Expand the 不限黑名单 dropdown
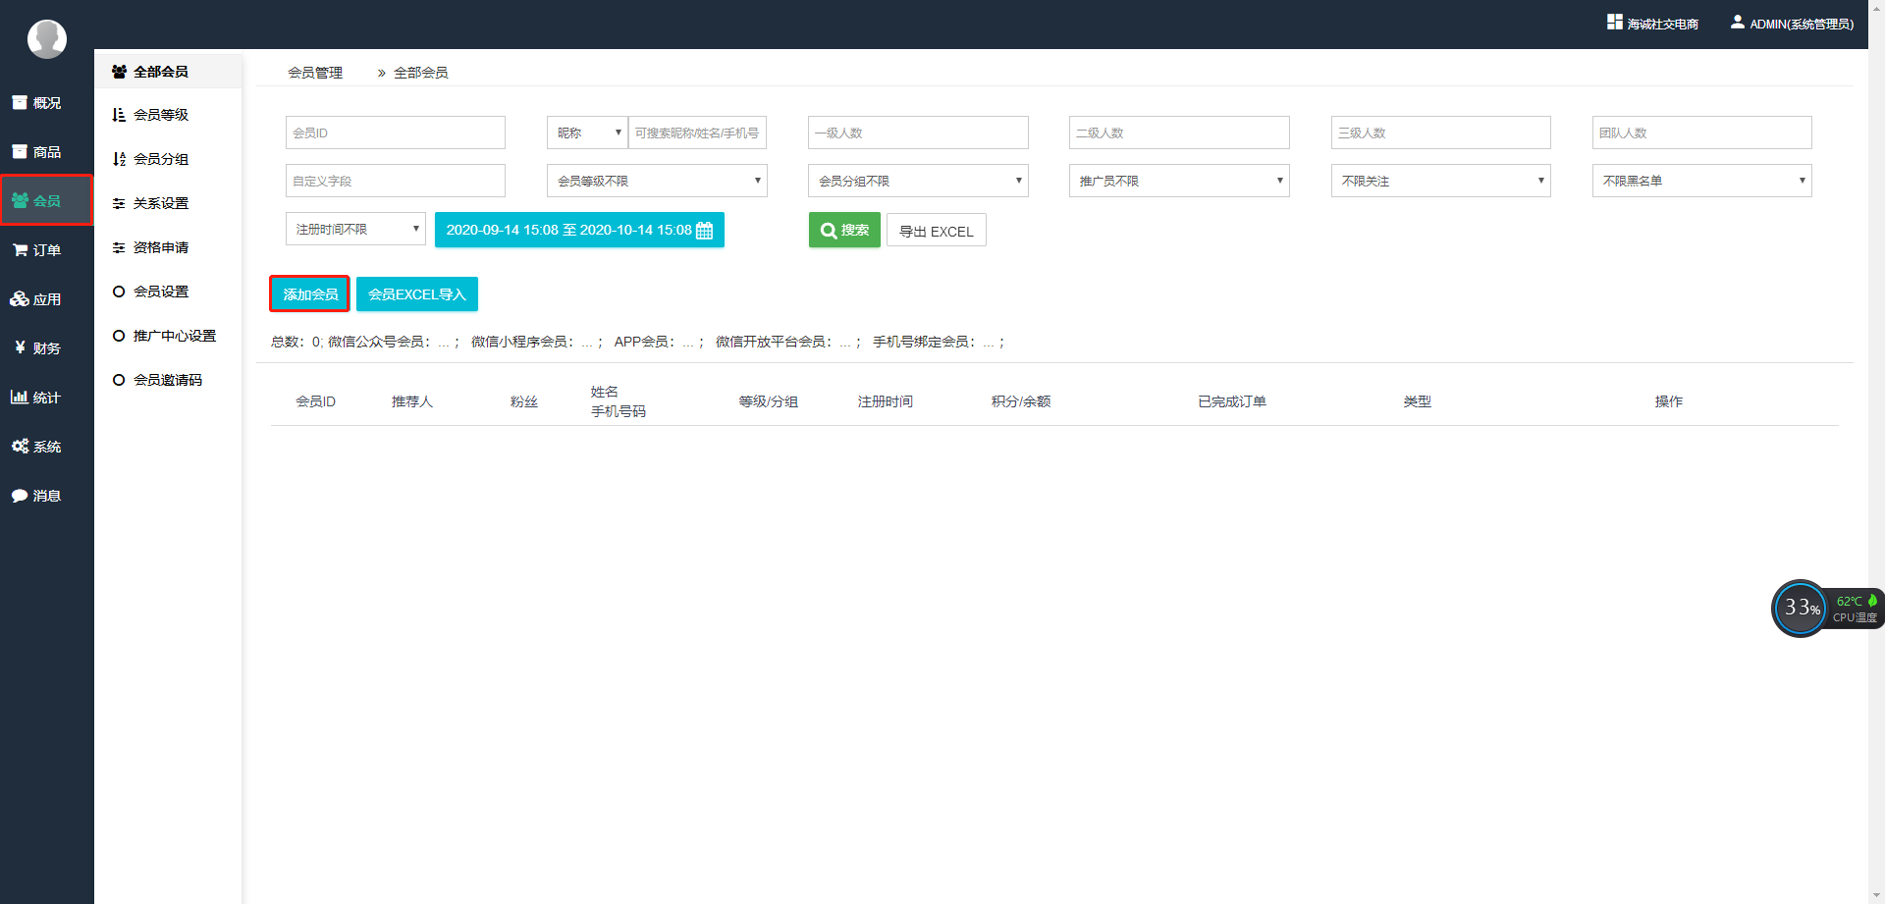This screenshot has width=1885, height=904. click(1700, 181)
